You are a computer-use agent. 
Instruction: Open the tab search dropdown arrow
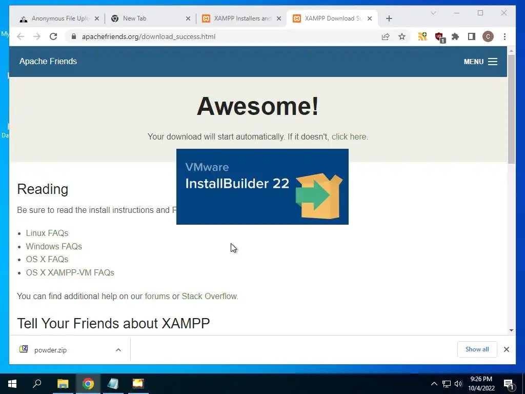click(x=433, y=13)
